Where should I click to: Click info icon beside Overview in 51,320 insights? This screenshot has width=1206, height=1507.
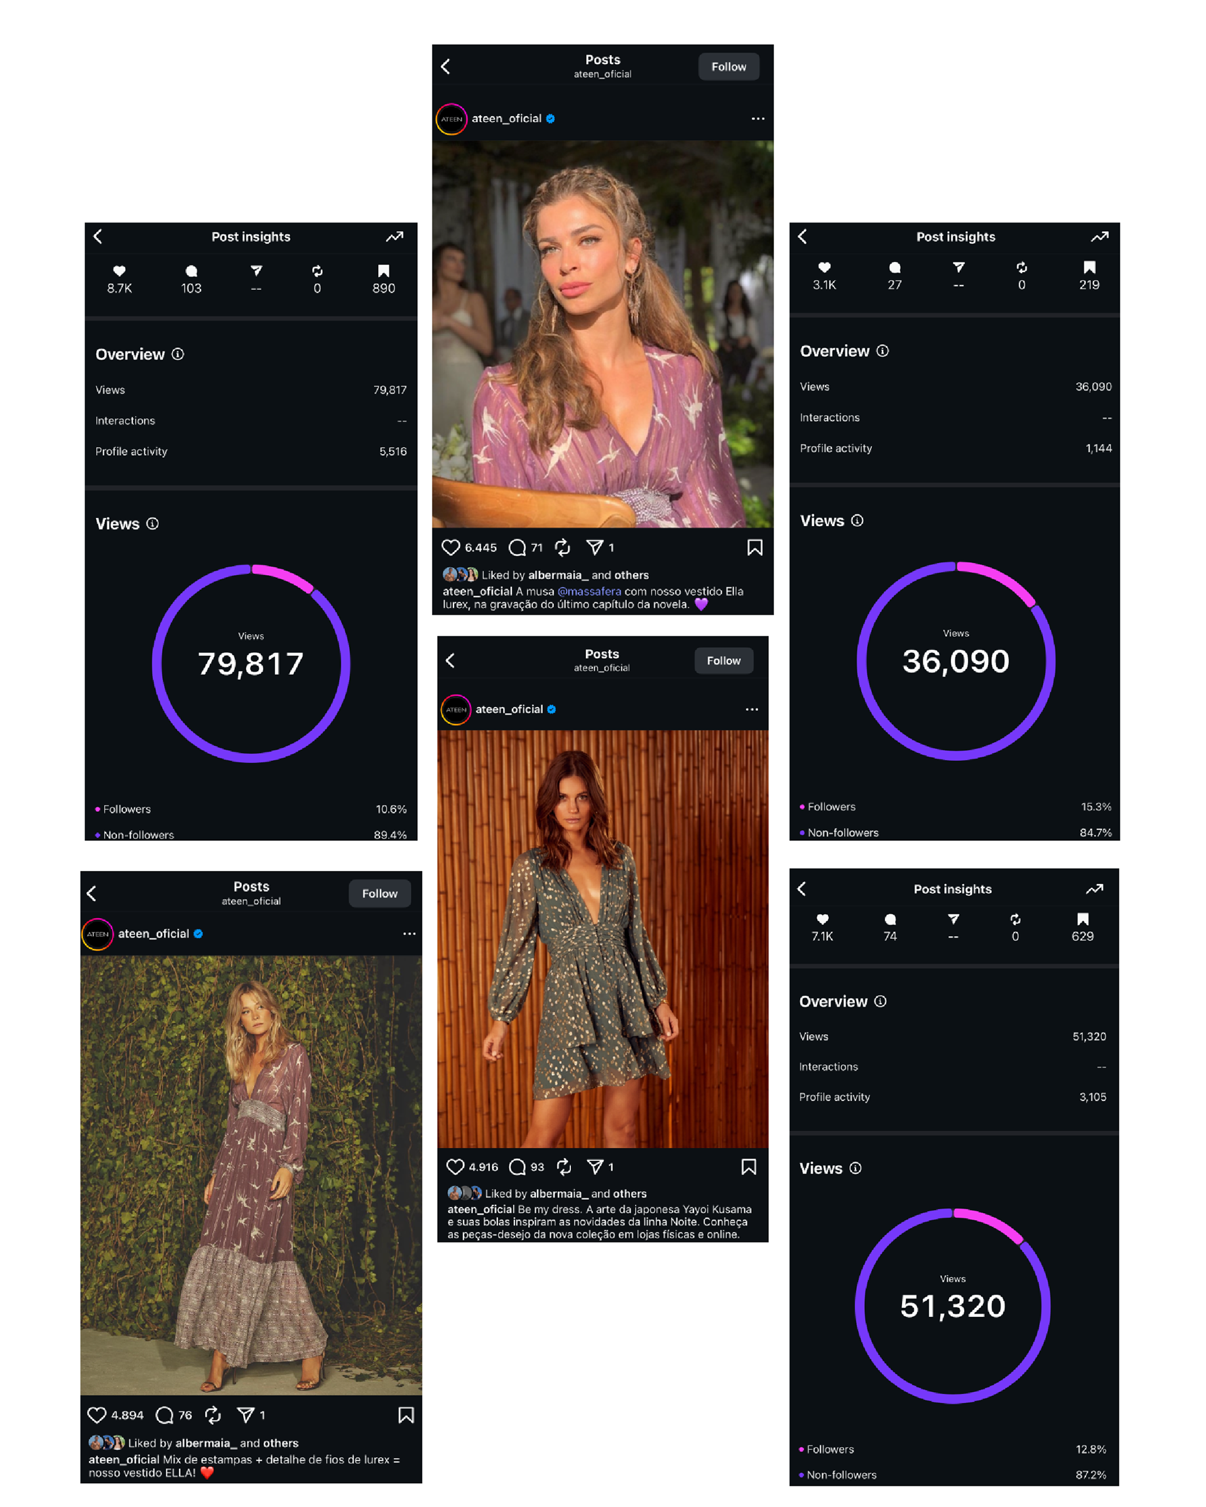880,1002
